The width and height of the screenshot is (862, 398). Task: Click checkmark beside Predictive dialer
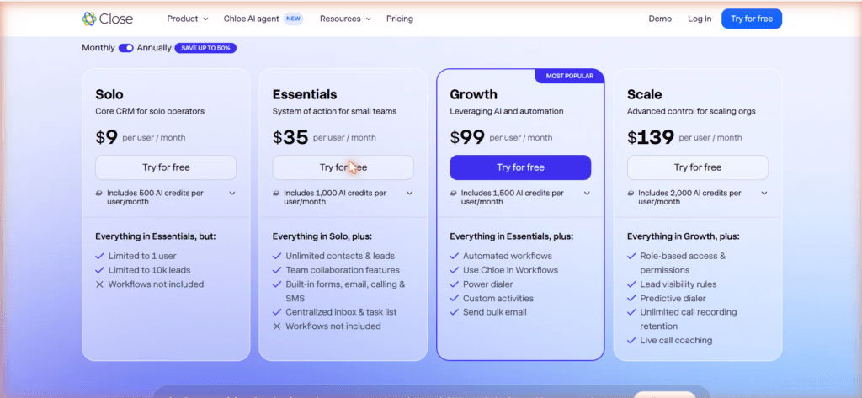631,299
